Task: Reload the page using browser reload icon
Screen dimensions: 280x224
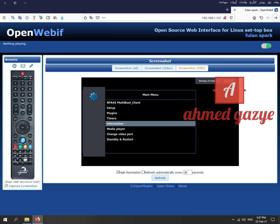Action: (x=261, y=18)
